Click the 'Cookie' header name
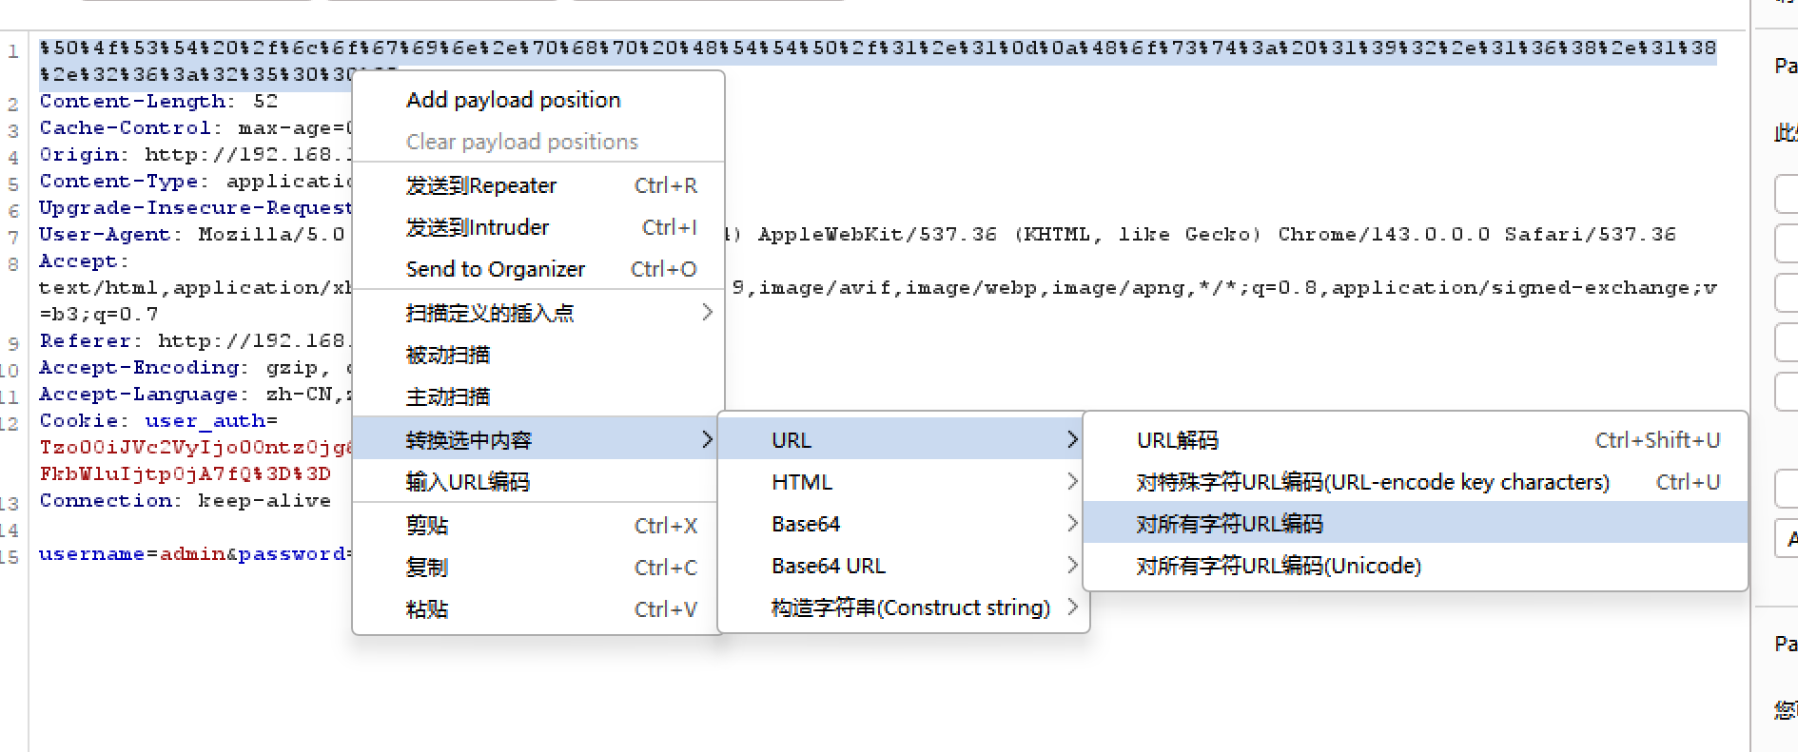This screenshot has width=1798, height=752. tap(78, 420)
